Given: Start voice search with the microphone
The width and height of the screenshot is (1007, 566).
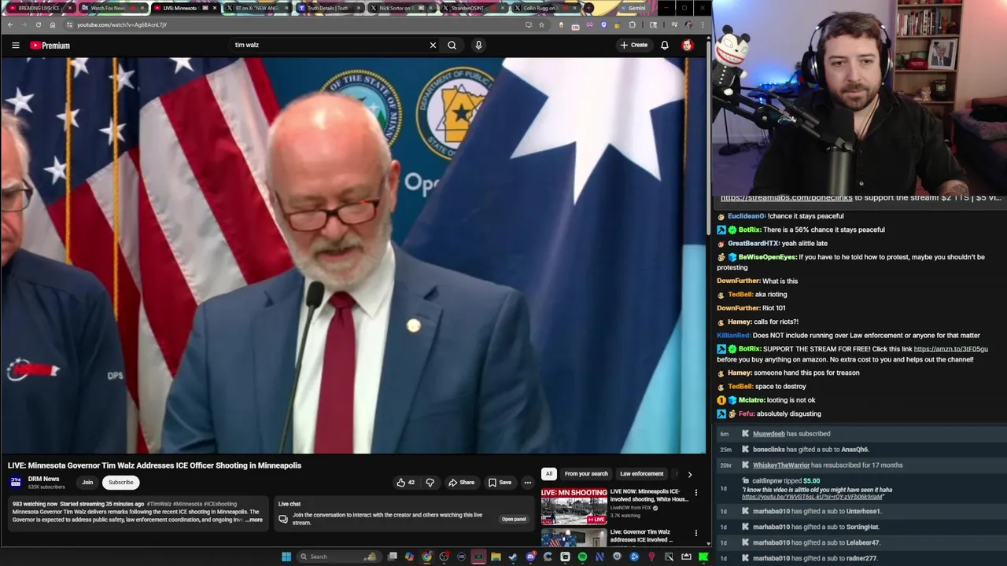Looking at the screenshot, I should point(478,46).
